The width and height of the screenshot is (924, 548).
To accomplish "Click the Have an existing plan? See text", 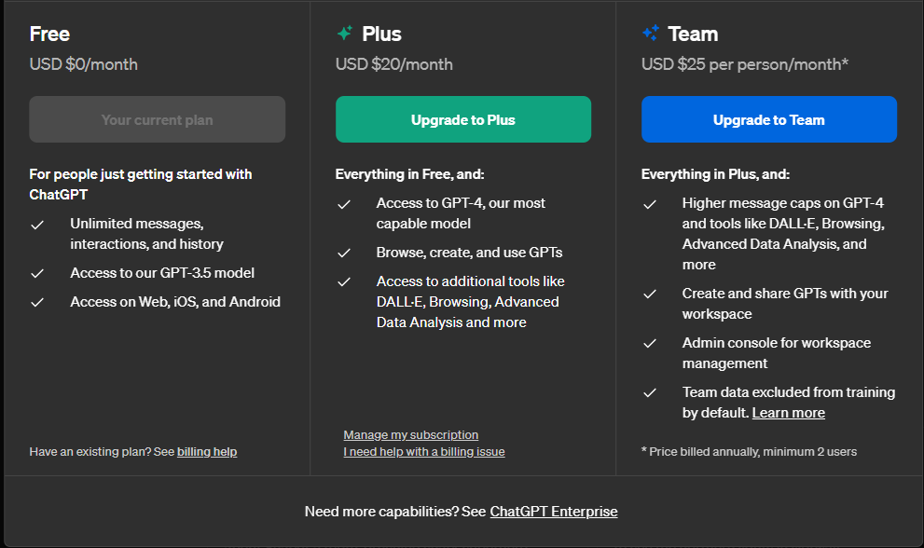I will [x=102, y=452].
